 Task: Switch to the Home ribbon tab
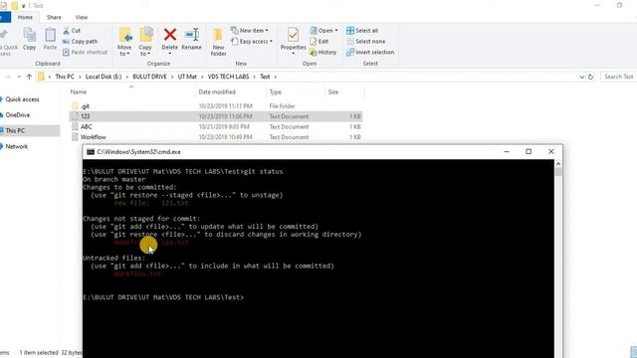coord(25,18)
